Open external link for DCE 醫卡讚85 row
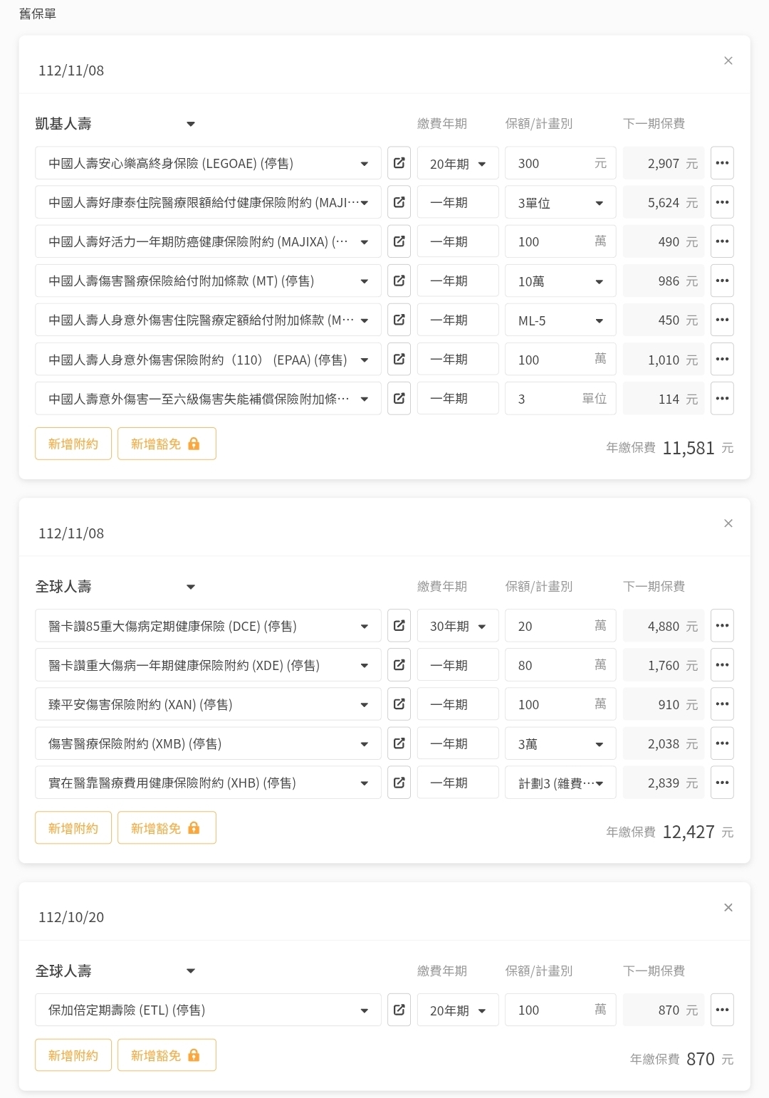The image size is (769, 1098). point(399,626)
